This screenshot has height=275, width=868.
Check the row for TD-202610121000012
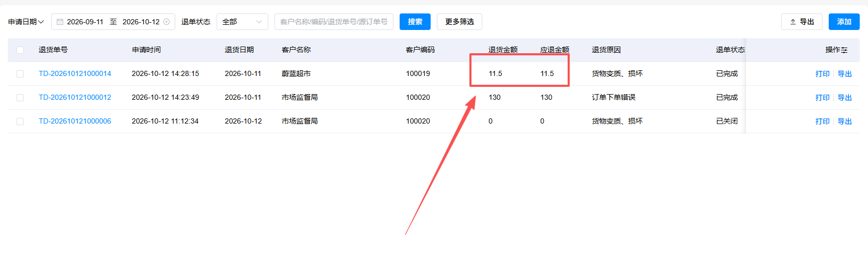pyautogui.click(x=20, y=98)
